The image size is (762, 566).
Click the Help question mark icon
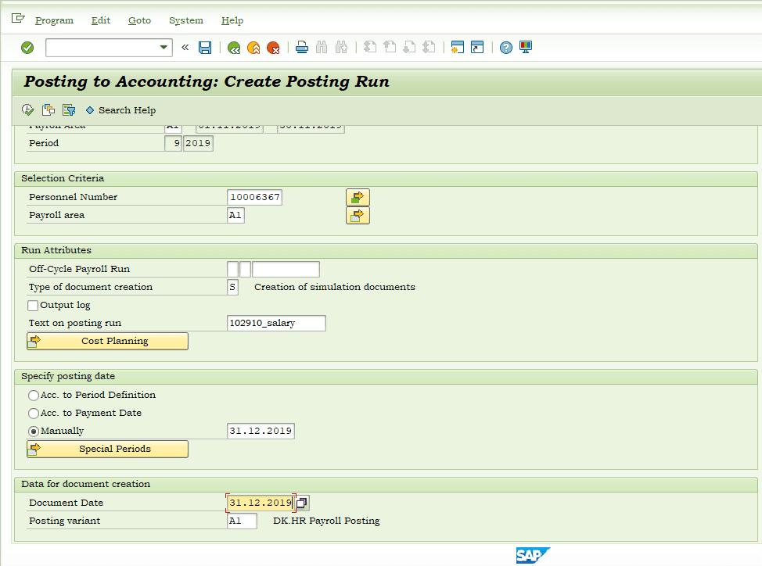[x=506, y=48]
